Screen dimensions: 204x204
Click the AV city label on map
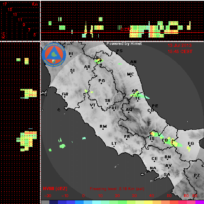(169, 166)
